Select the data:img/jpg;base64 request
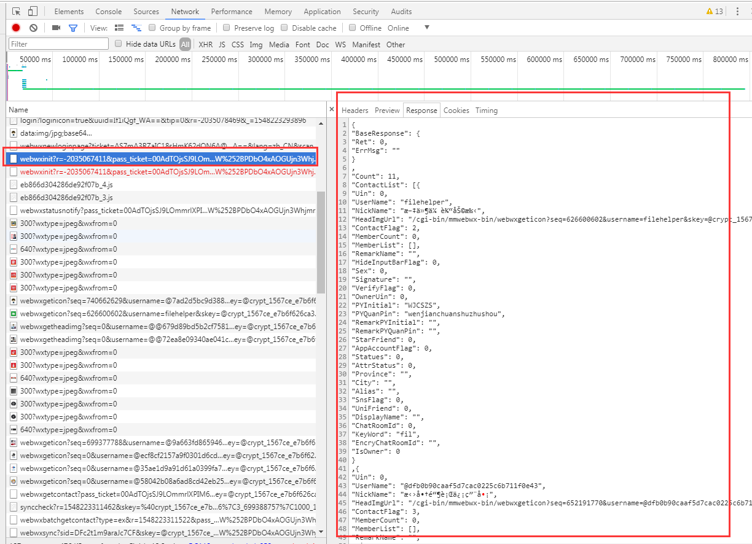Screen dimensions: 752x544 tap(162, 133)
